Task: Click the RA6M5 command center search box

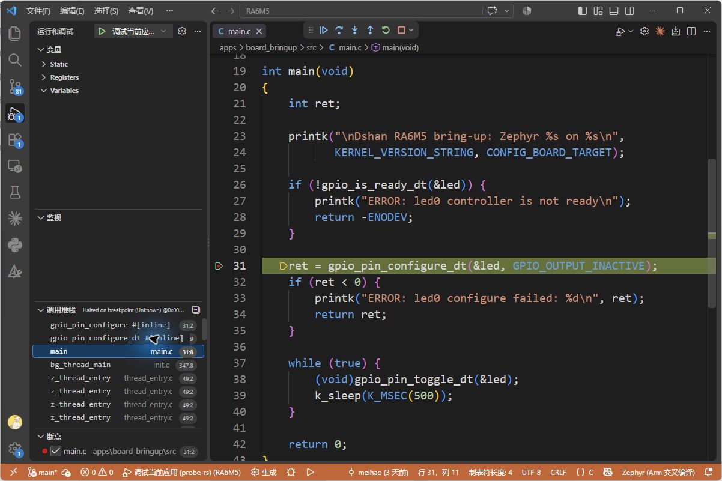Action: click(x=362, y=11)
